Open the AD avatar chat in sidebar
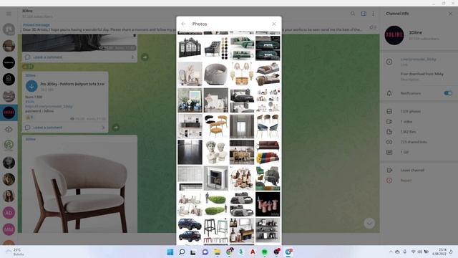 click(9, 213)
